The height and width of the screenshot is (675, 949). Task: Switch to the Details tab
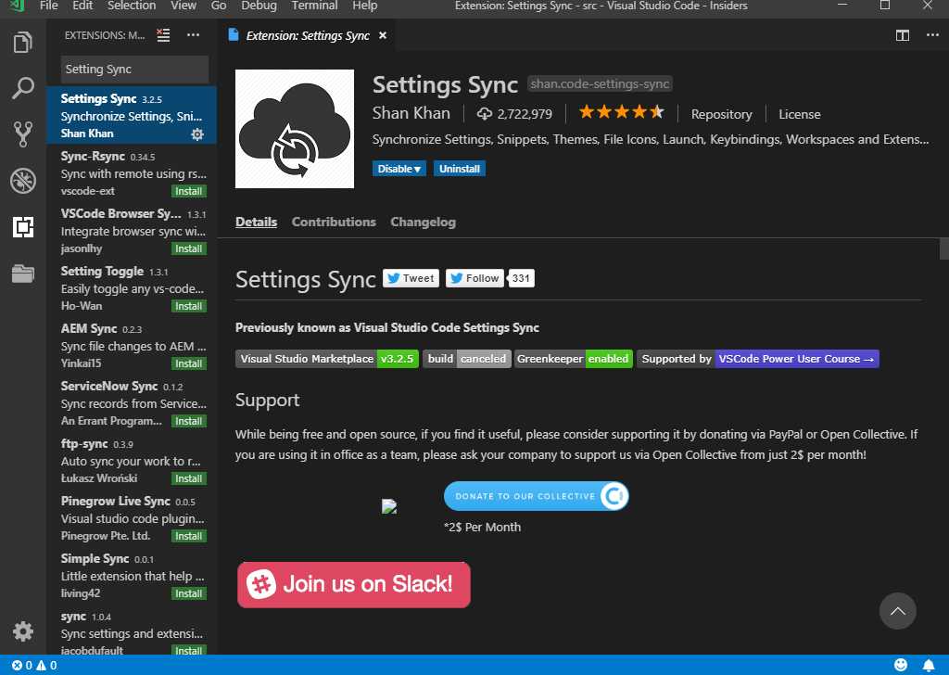point(256,223)
